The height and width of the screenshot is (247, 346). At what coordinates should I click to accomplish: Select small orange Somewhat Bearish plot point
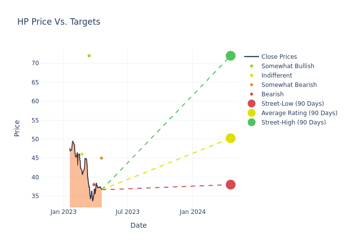[x=101, y=158]
